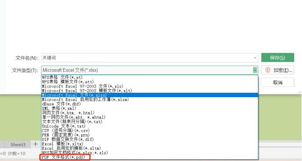Add a new sheet with the plus icon
This screenshot has height=161, width=302.
point(35,144)
